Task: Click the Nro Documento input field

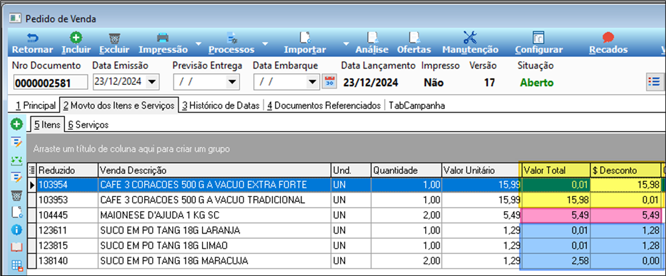Action: (x=50, y=82)
